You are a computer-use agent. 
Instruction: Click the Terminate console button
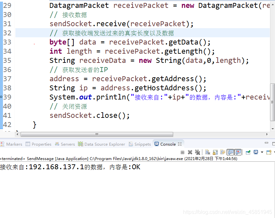pos(182,153)
